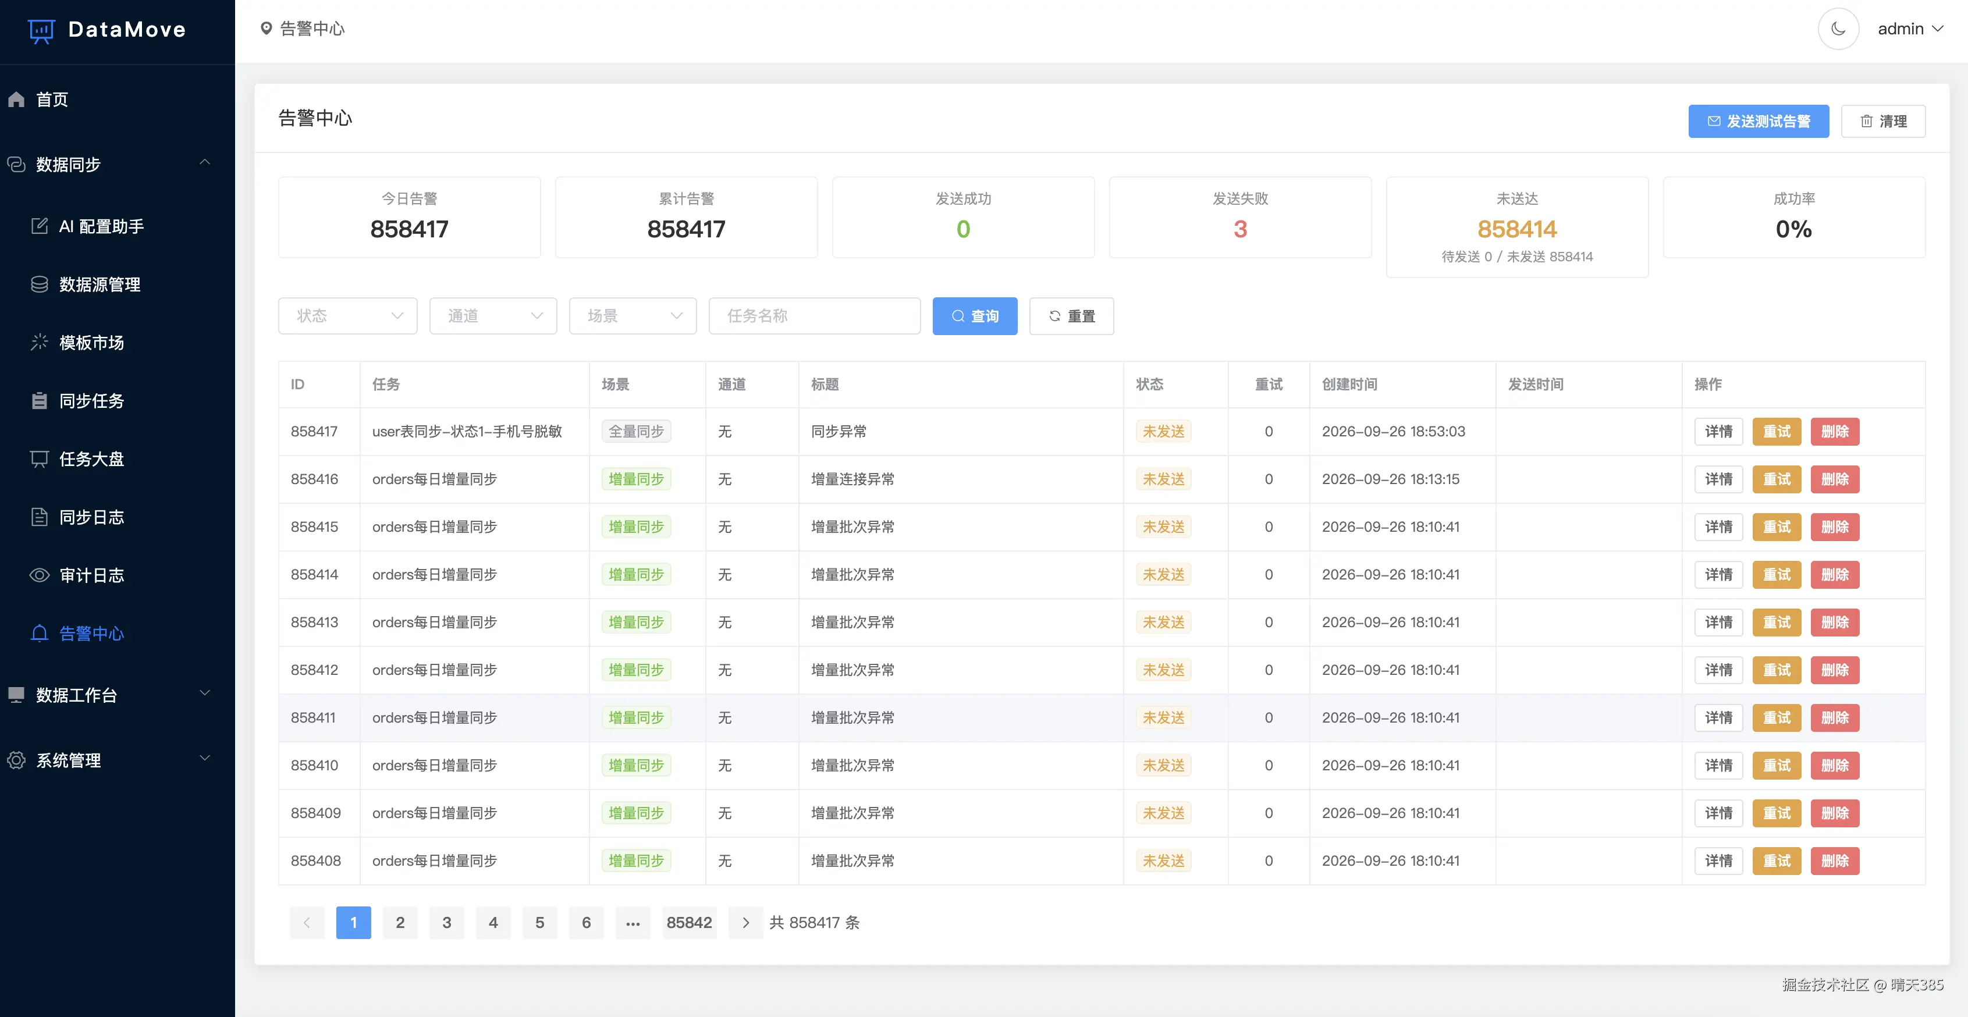Image resolution: width=1968 pixels, height=1017 pixels.
Task: Click the 同步日志 document icon
Action: point(39,517)
